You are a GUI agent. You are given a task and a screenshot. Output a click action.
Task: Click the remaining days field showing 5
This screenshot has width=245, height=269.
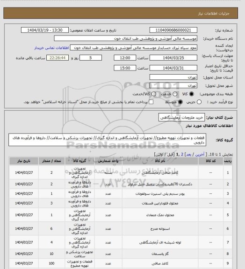click(x=91, y=58)
